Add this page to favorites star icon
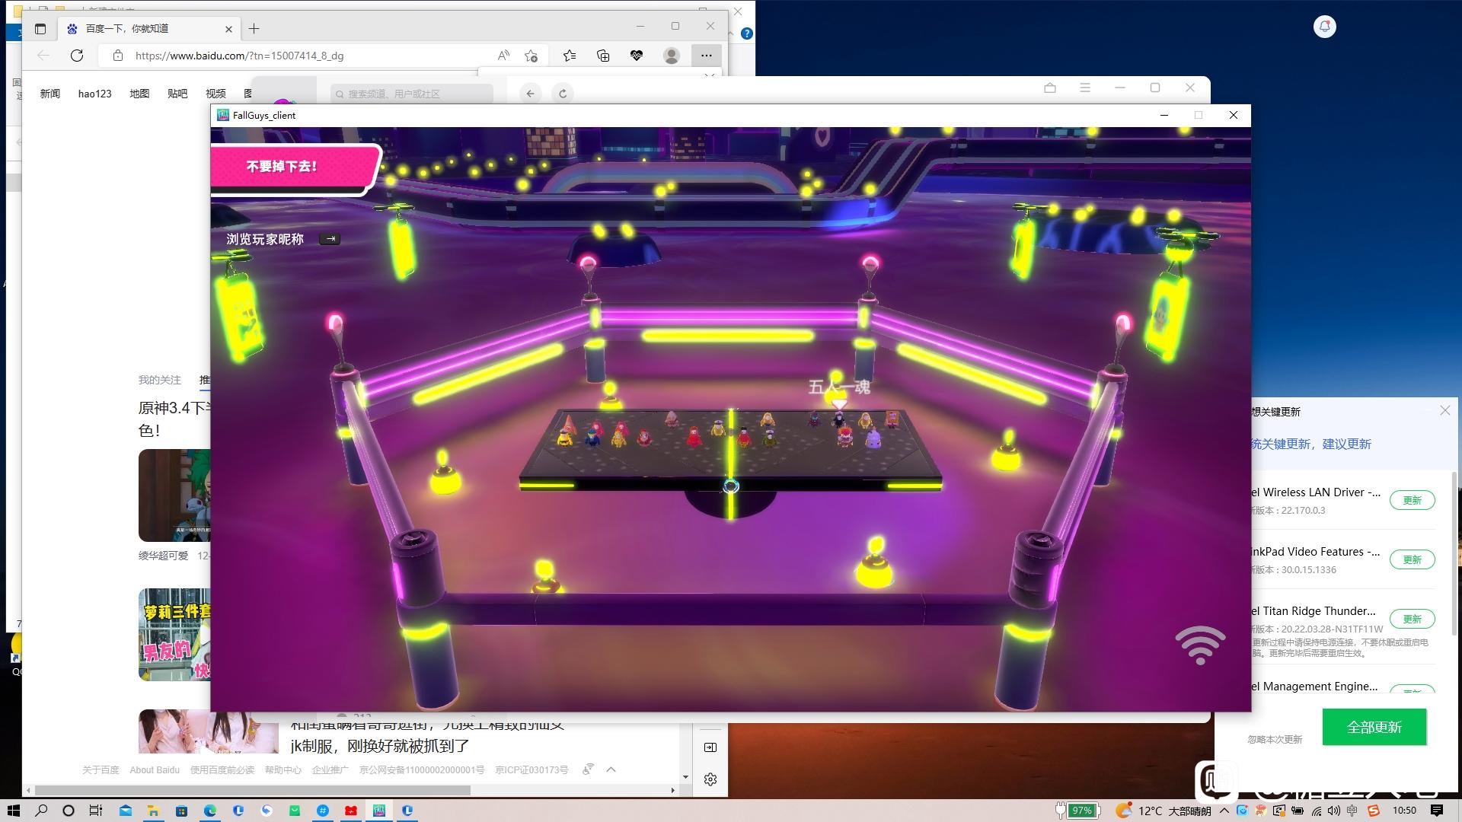The width and height of the screenshot is (1462, 822). (531, 56)
